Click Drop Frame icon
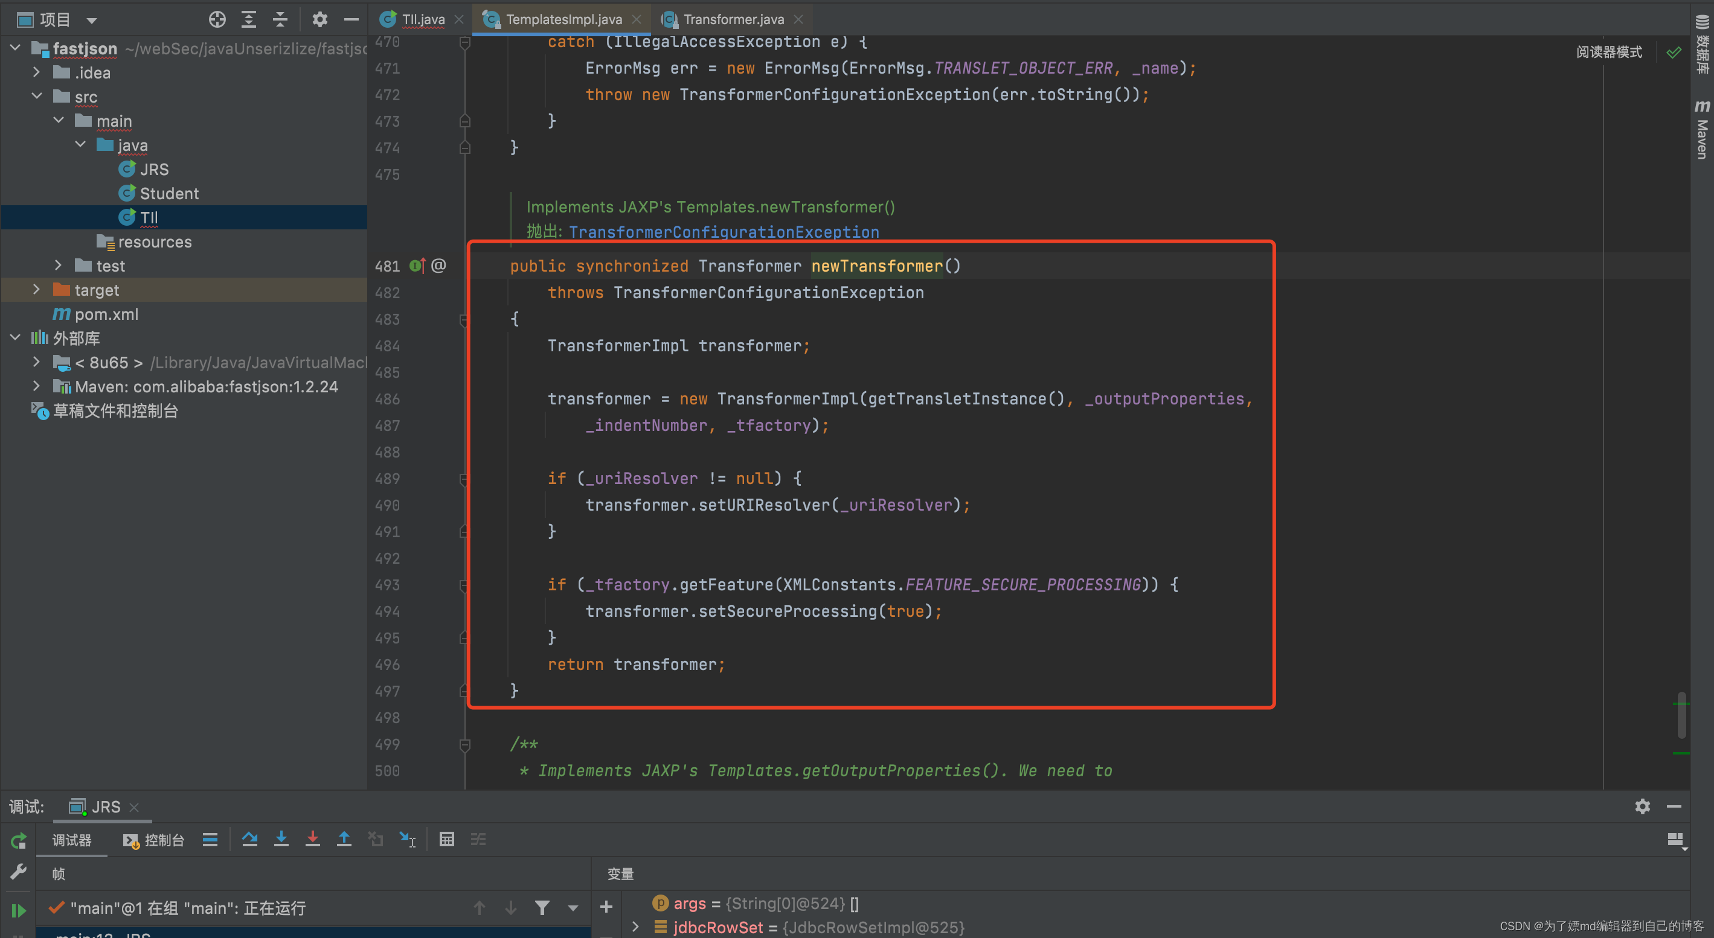This screenshot has width=1714, height=938. point(376,840)
